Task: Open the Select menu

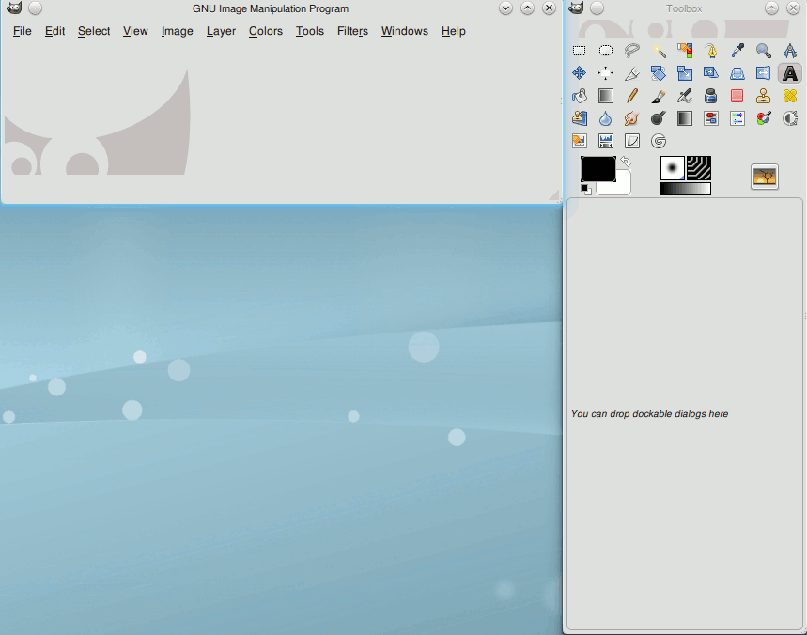Action: pyautogui.click(x=94, y=31)
